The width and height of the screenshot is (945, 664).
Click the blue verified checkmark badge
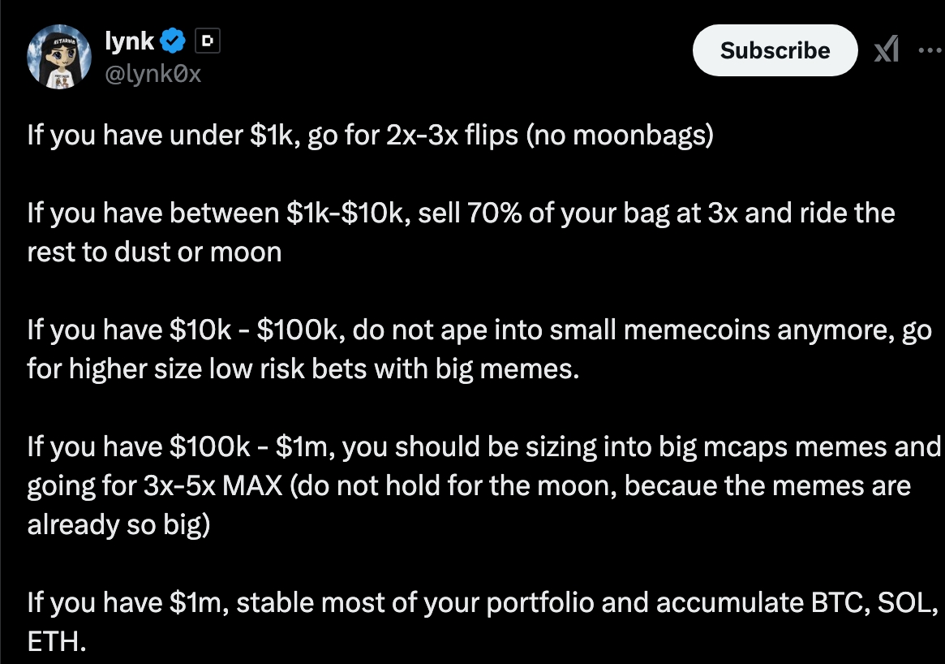[x=175, y=40]
